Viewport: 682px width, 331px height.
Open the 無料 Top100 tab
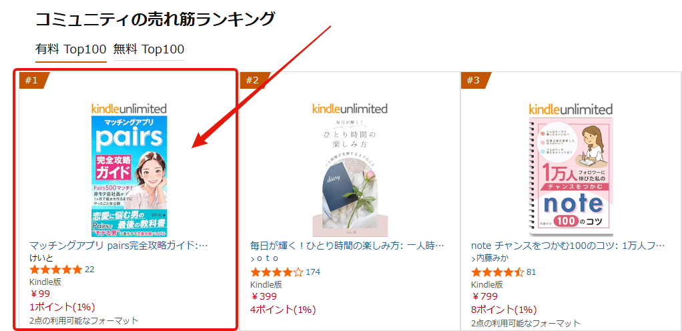148,49
